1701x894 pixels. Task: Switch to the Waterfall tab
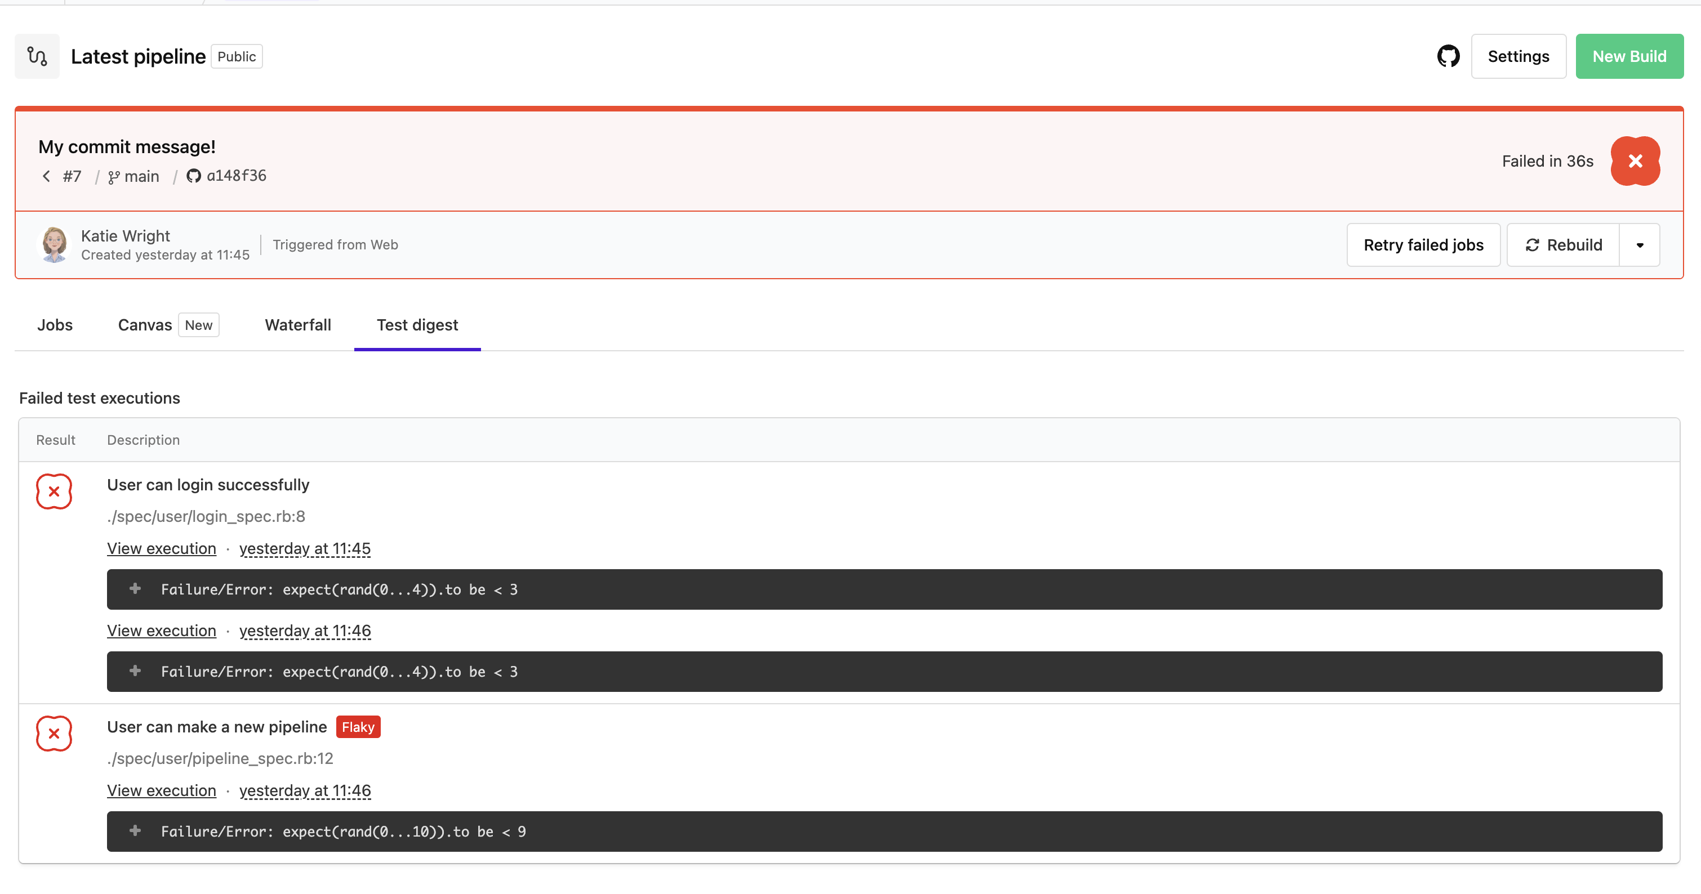298,325
